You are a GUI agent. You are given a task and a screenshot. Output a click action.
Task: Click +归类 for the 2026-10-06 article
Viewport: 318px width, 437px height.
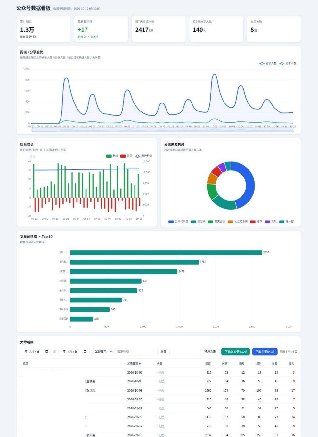(160, 381)
